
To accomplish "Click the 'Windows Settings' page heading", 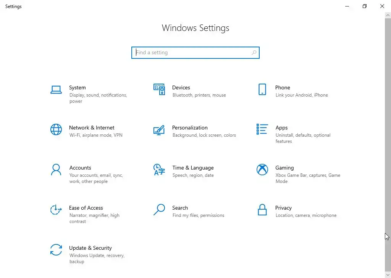I will tap(195, 28).
